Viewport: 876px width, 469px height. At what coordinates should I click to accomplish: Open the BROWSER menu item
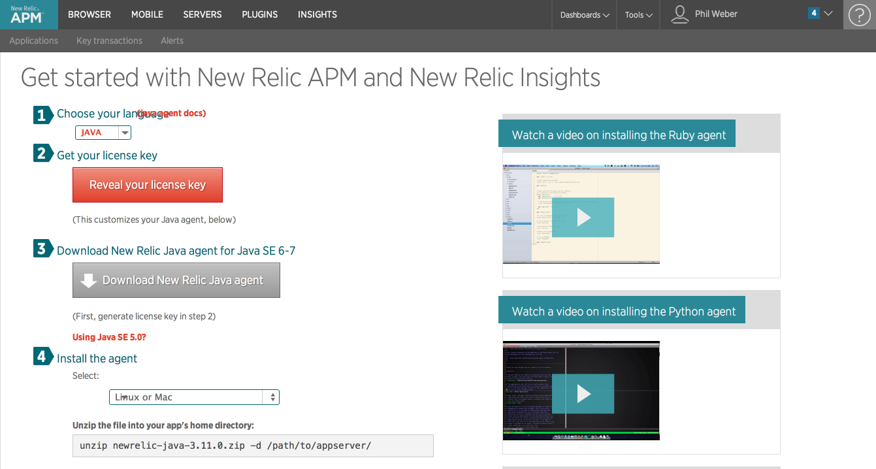89,14
